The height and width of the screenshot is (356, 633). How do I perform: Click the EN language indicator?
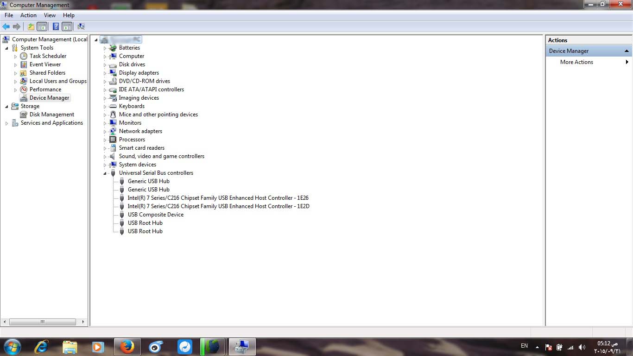pyautogui.click(x=524, y=346)
